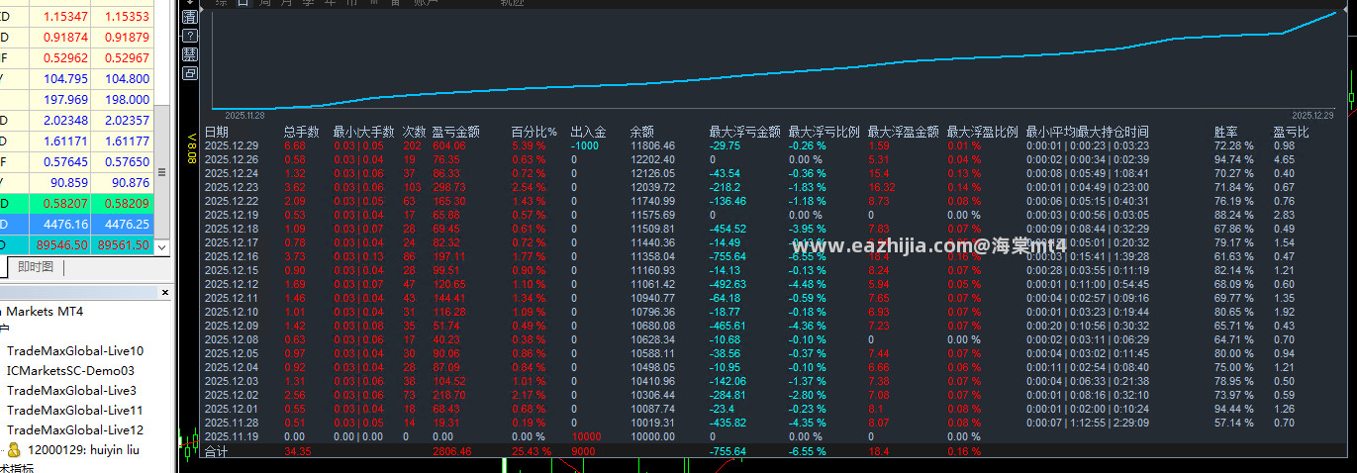Select account ICMarketsSC-Demo03
Screen dimensions: 1357x473
pos(70,370)
